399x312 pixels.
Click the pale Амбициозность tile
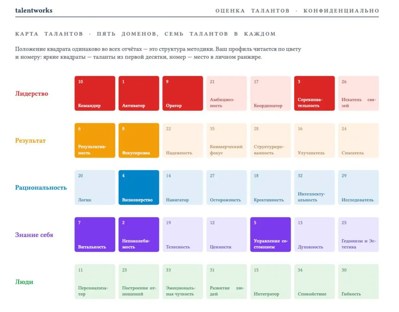pos(227,93)
